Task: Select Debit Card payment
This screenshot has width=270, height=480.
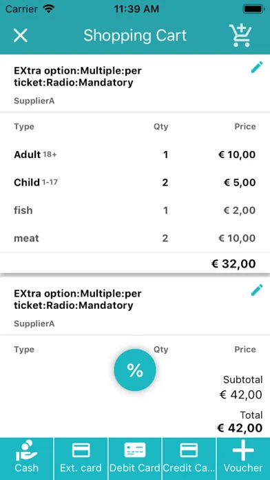Action: point(135,459)
